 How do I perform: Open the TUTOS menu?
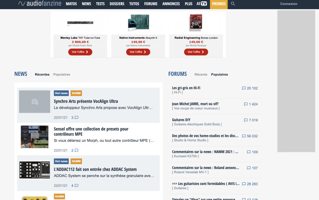(134, 4)
